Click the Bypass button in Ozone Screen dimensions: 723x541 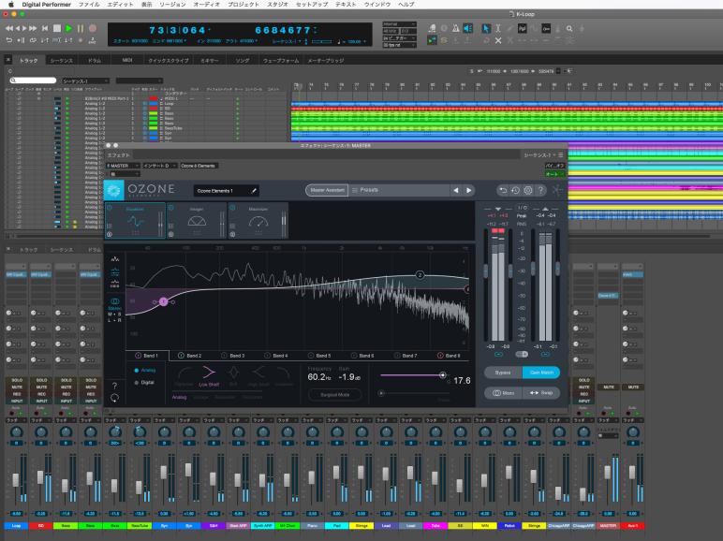[503, 373]
